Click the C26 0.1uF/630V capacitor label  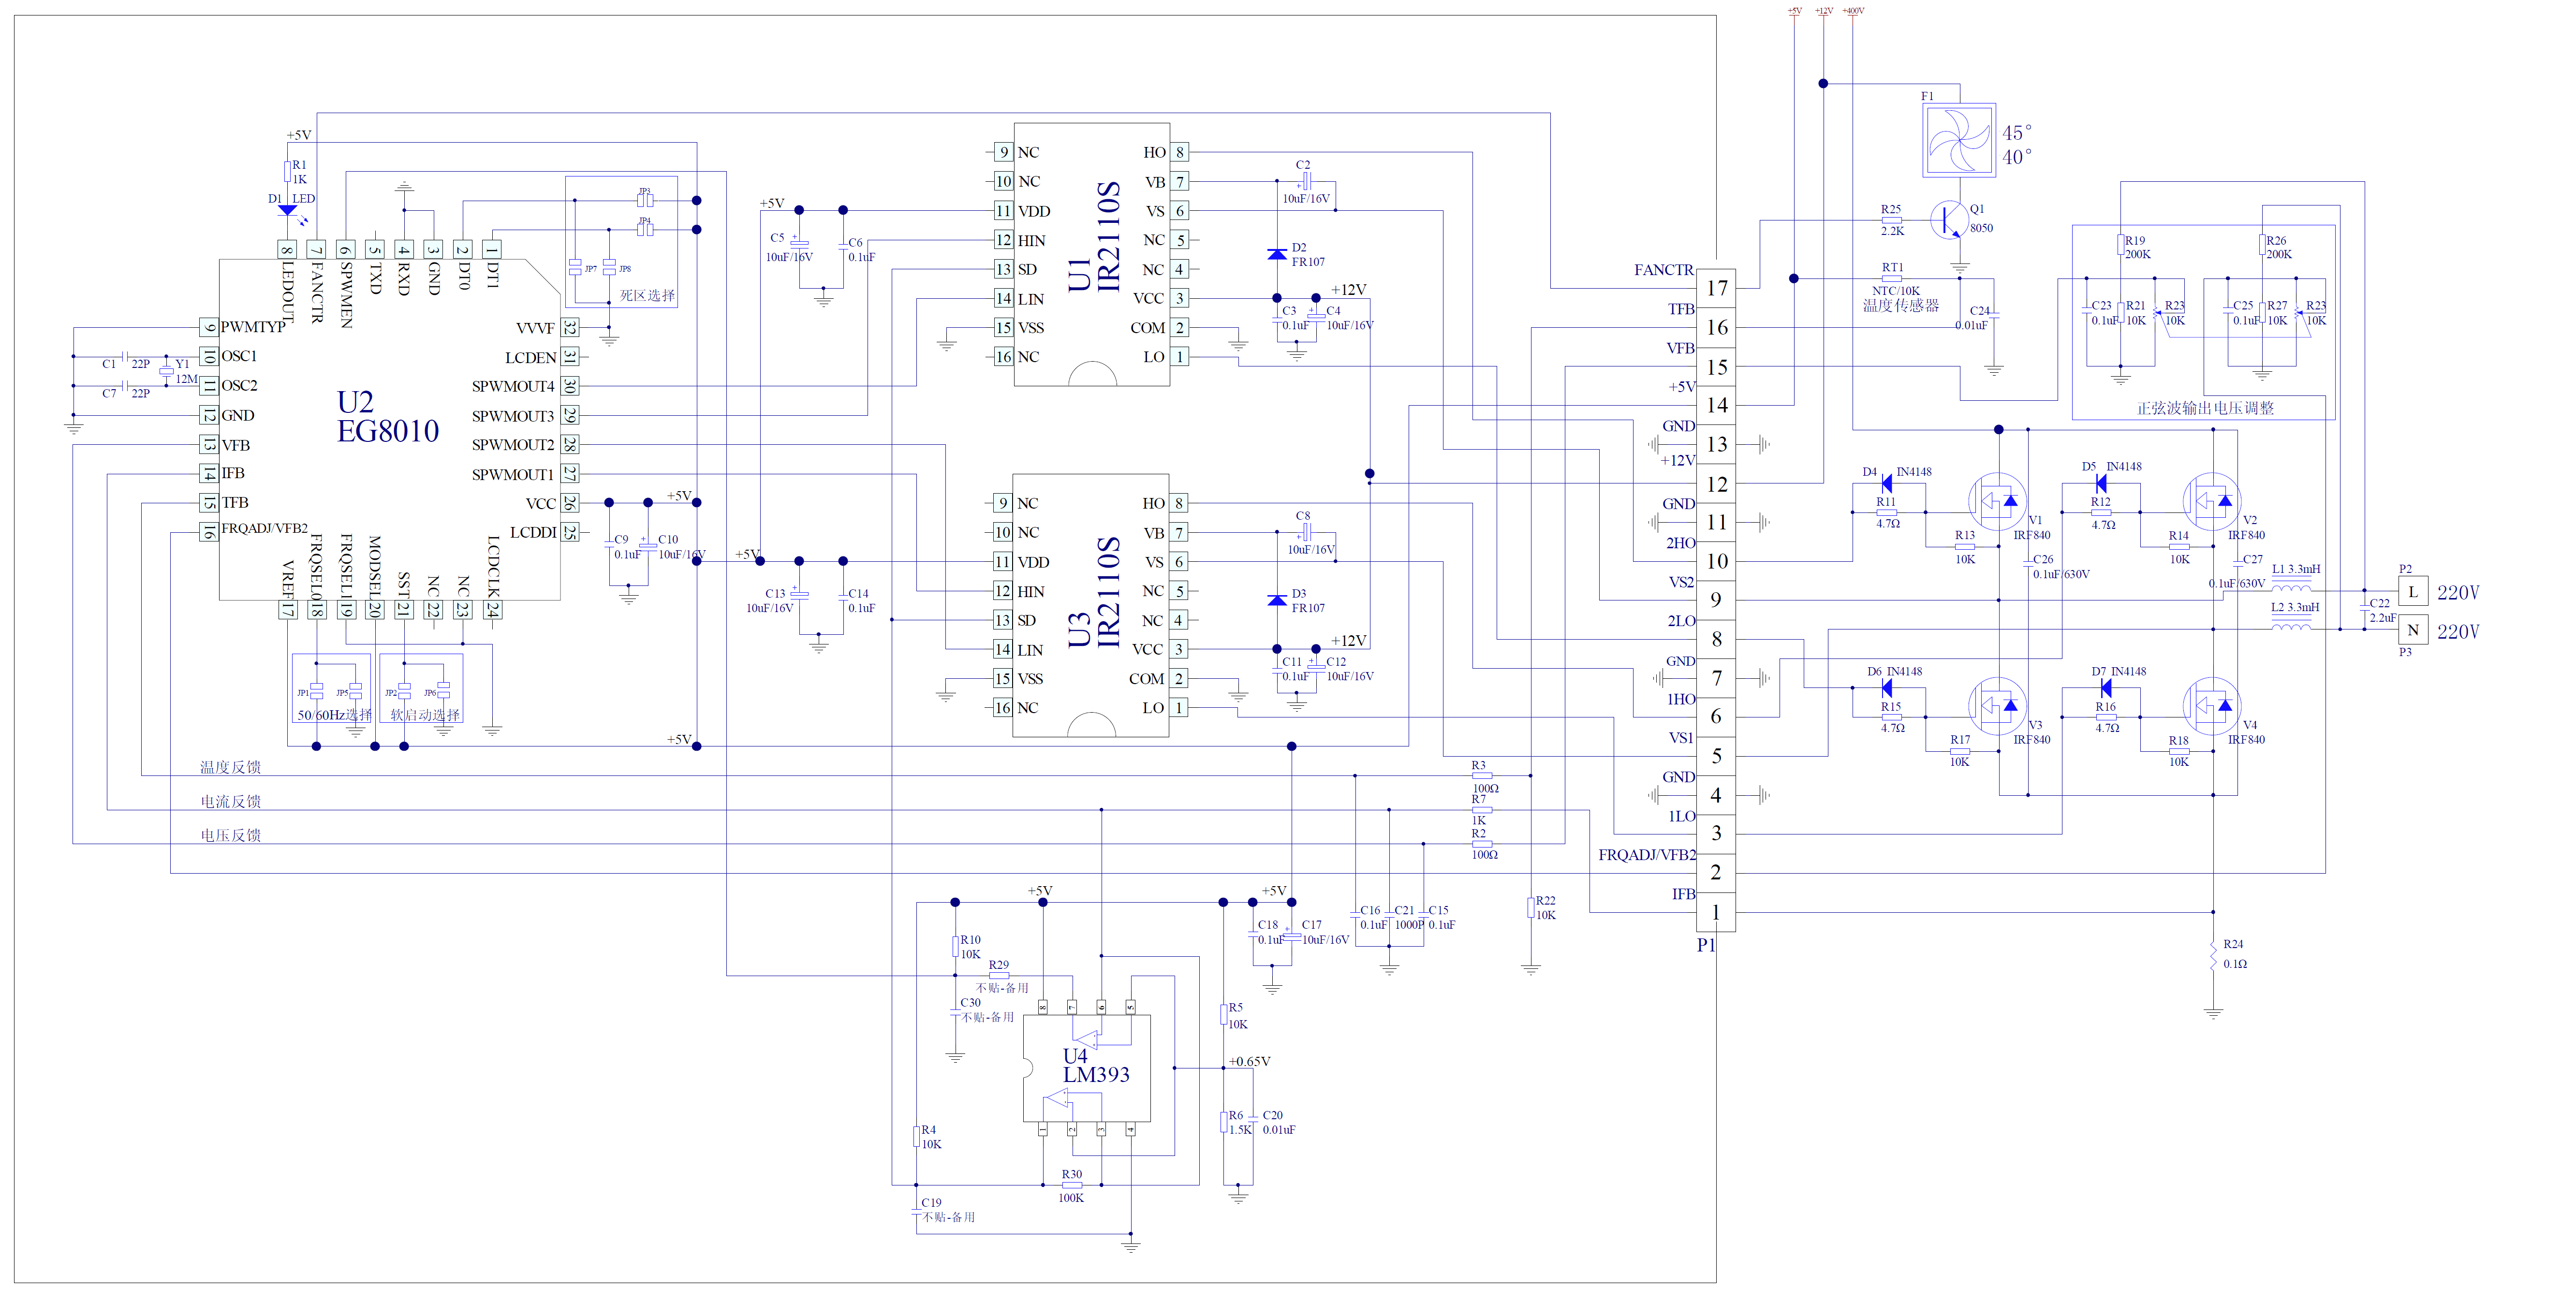click(x=2062, y=567)
